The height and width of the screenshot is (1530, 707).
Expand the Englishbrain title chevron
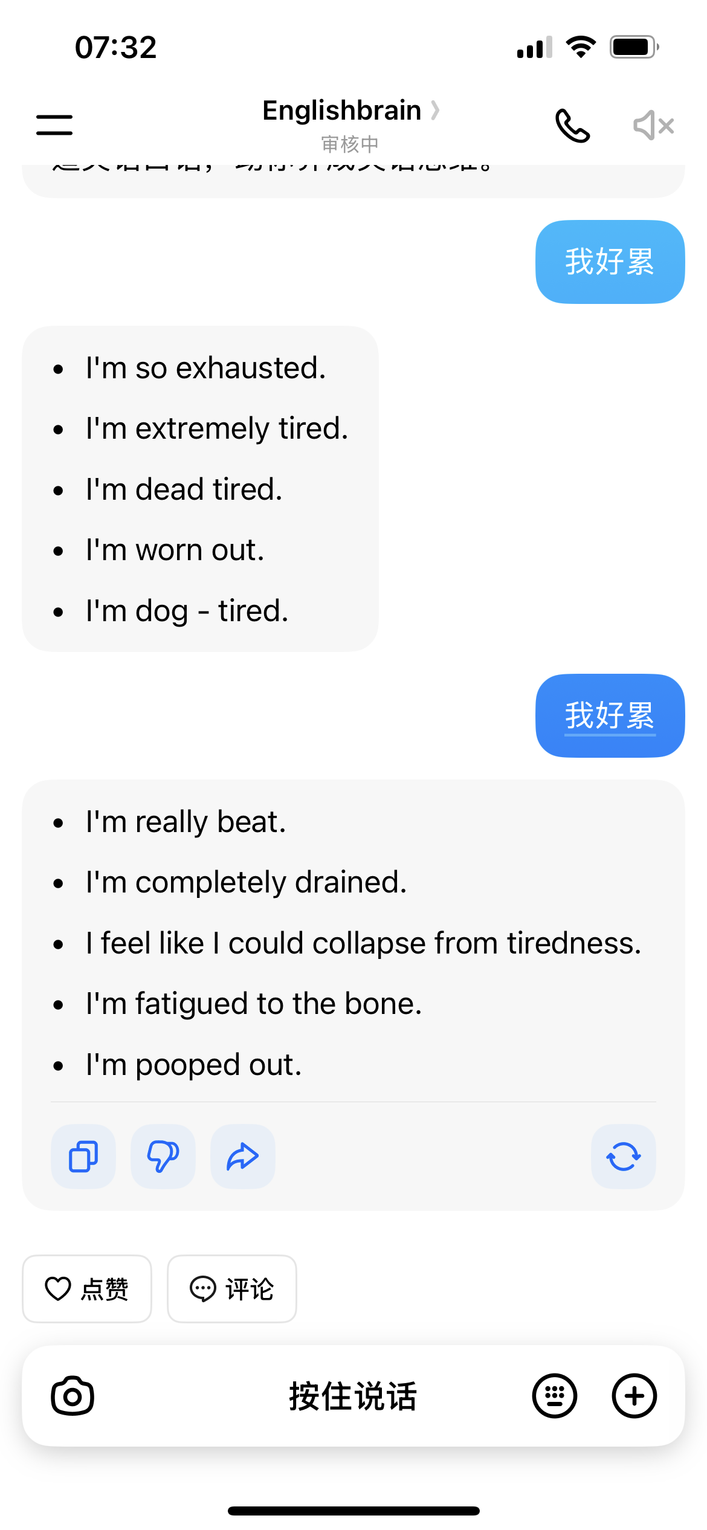pos(435,111)
